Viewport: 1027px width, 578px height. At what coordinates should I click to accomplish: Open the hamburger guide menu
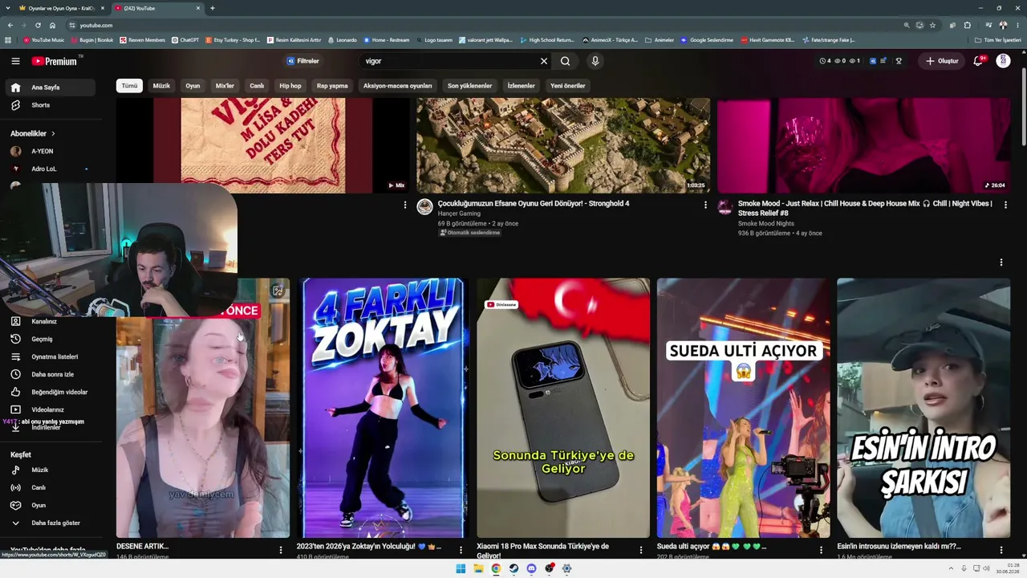tap(15, 61)
